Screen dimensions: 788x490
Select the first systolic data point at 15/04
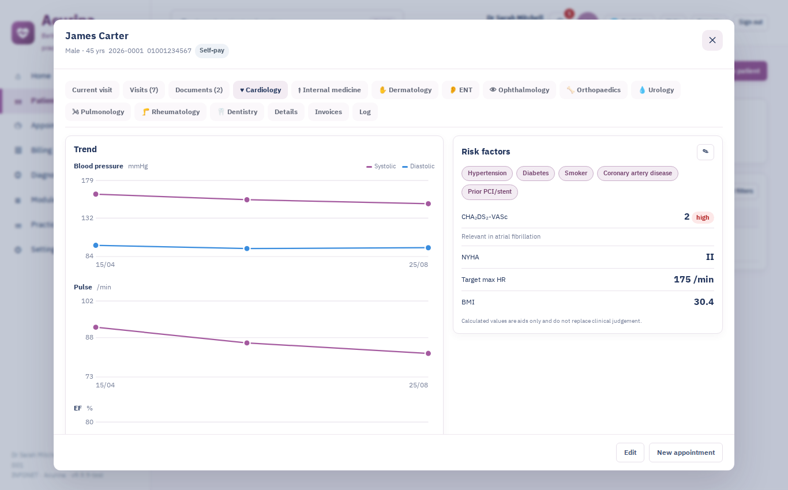pos(96,194)
